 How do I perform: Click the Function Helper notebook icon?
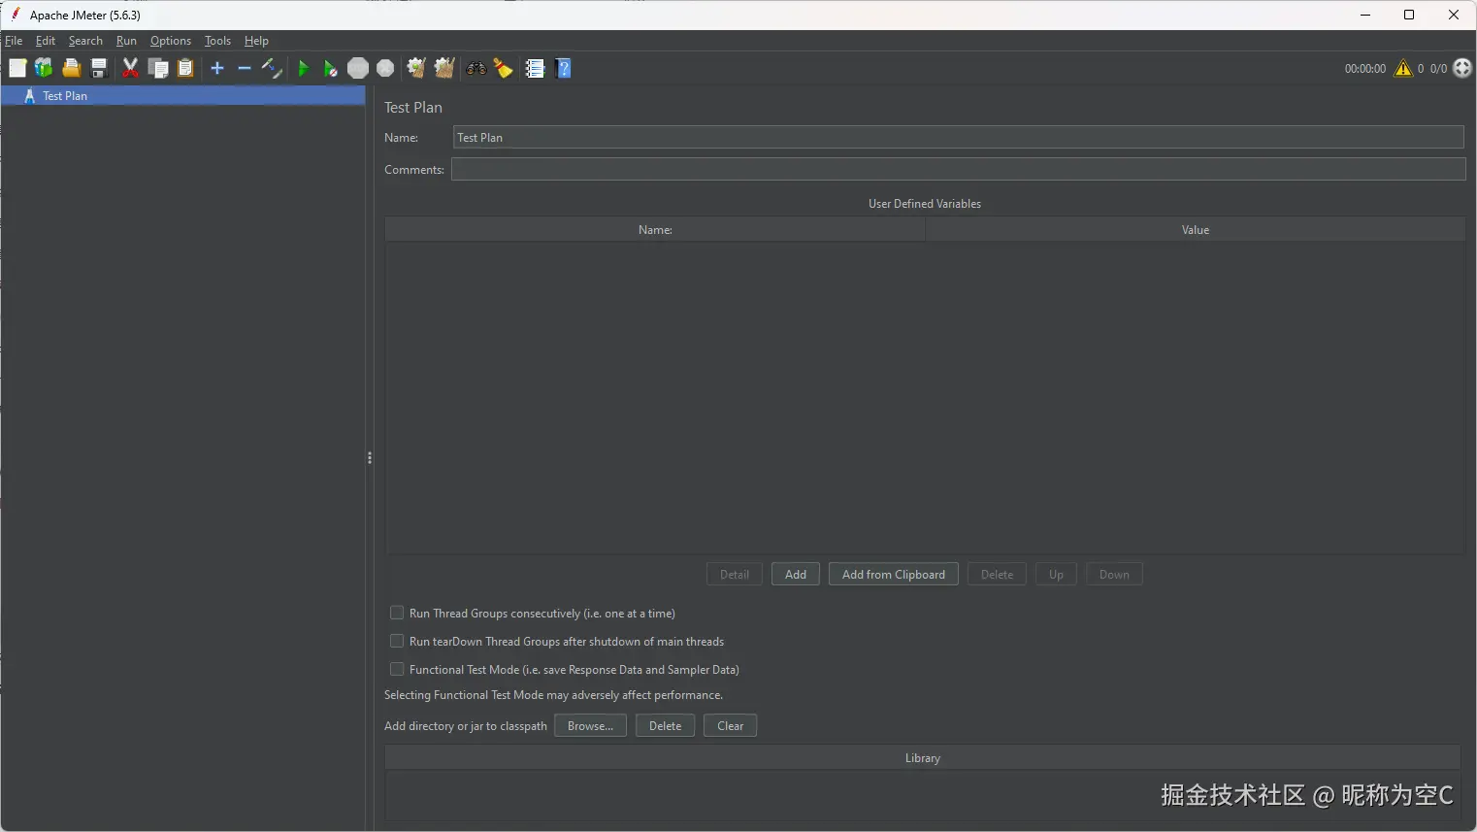[x=535, y=68]
